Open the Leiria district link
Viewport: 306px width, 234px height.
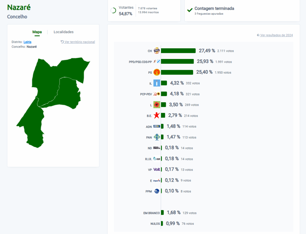click(x=27, y=42)
